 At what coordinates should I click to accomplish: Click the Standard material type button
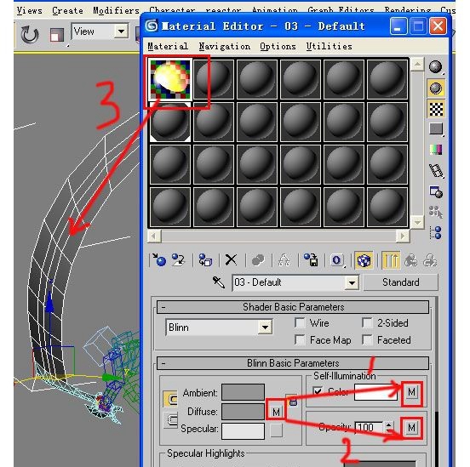point(400,282)
